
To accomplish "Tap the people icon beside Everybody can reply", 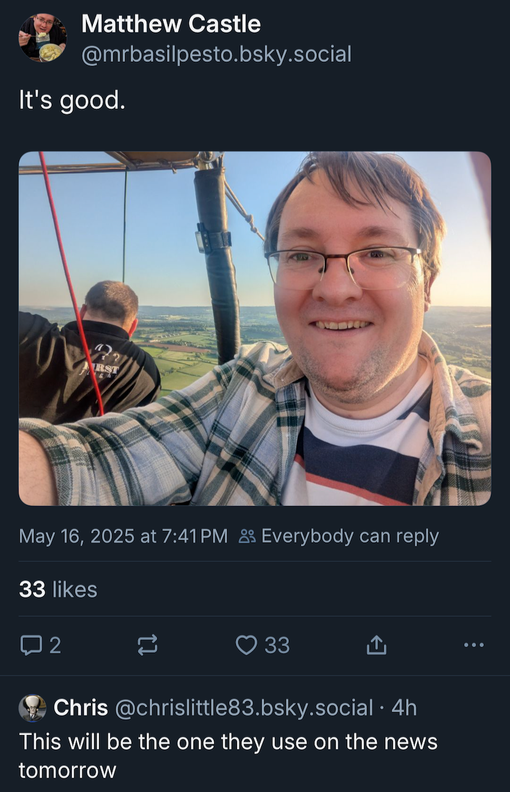I will click(247, 536).
